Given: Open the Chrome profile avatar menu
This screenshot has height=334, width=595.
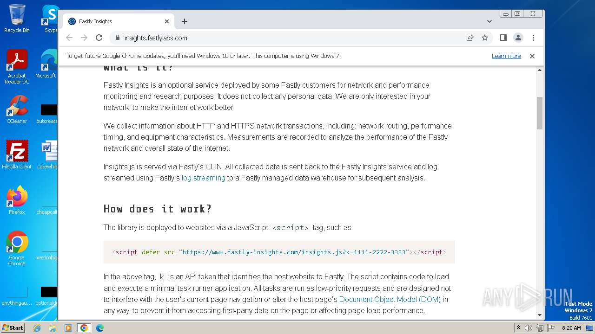Looking at the screenshot, I should 518,38.
